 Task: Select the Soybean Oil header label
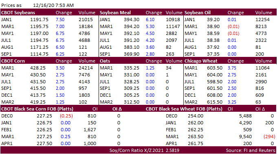click(x=198, y=13)
